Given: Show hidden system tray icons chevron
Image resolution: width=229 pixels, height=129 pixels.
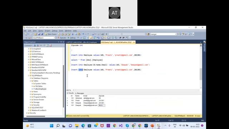Looking at the screenshot, I should pos(165,126).
